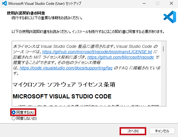Image resolution: width=178 pixels, height=137 pixels.
Task: Click the 同意しない label text
Action: 26,118
